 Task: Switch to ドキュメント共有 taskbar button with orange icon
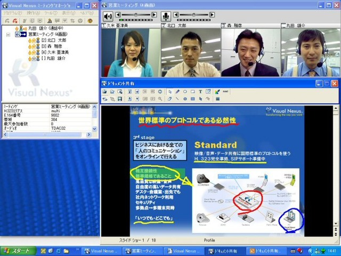pos(267,251)
